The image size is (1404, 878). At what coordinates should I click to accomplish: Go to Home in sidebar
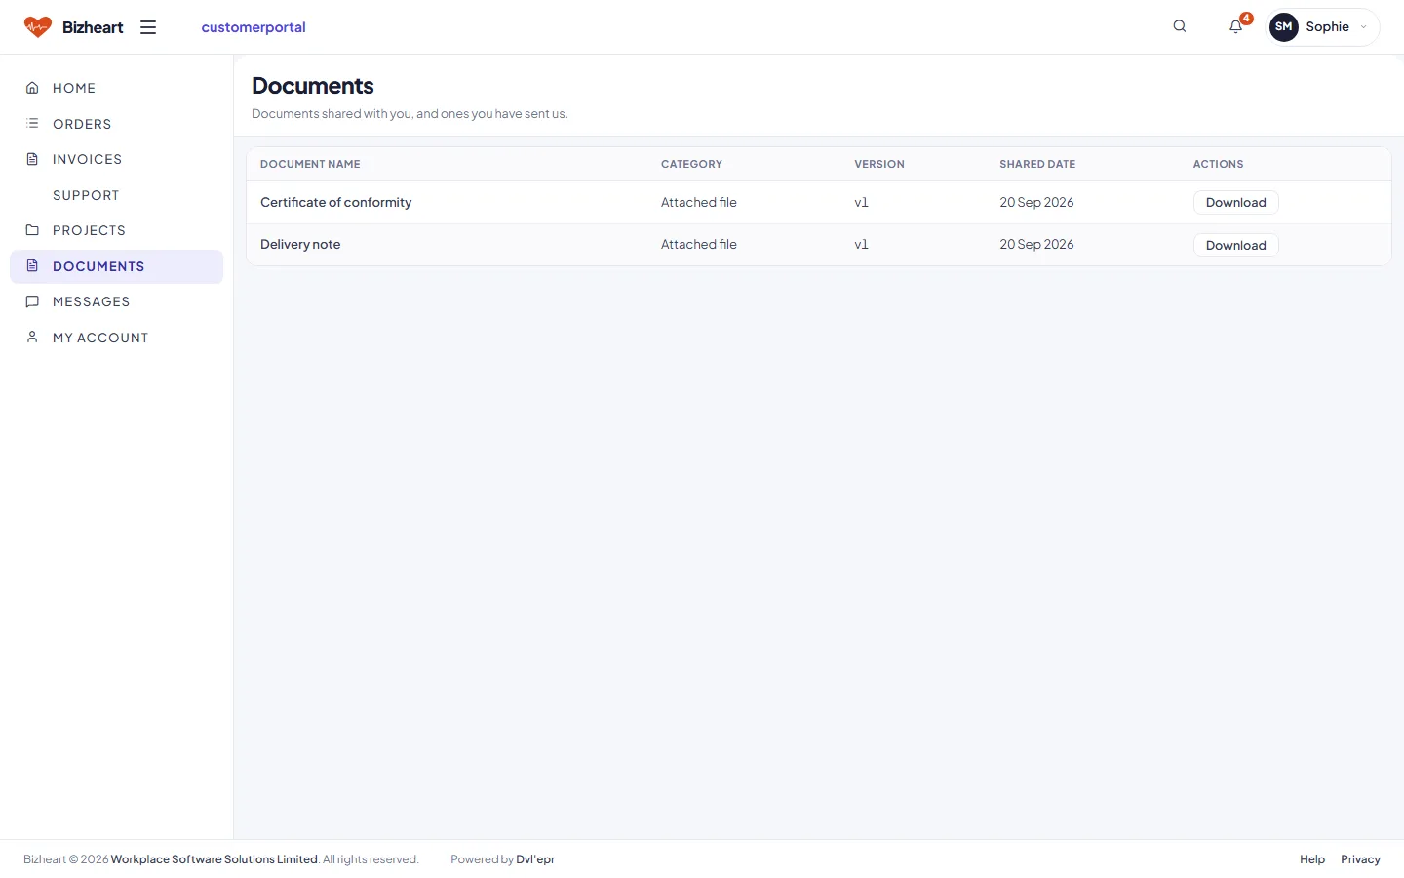tap(116, 88)
